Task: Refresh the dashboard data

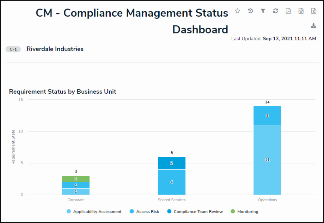Action: (x=275, y=11)
